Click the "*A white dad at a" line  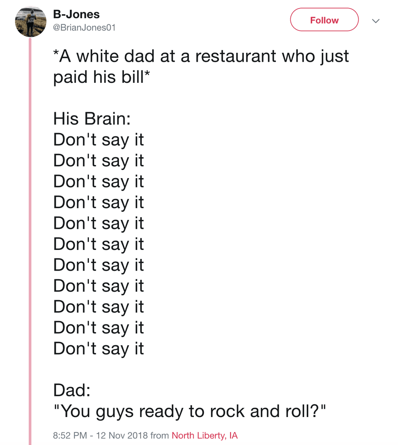point(122,56)
